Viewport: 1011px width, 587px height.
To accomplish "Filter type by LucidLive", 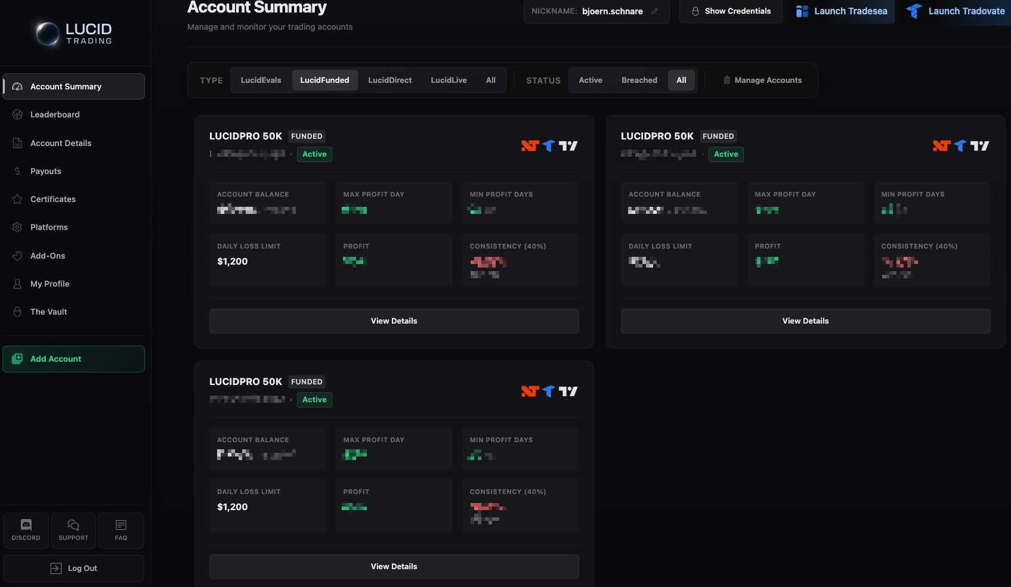I will point(449,80).
